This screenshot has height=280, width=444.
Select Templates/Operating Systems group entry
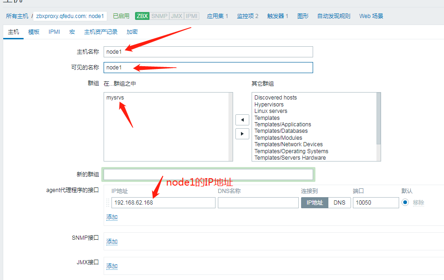291,151
